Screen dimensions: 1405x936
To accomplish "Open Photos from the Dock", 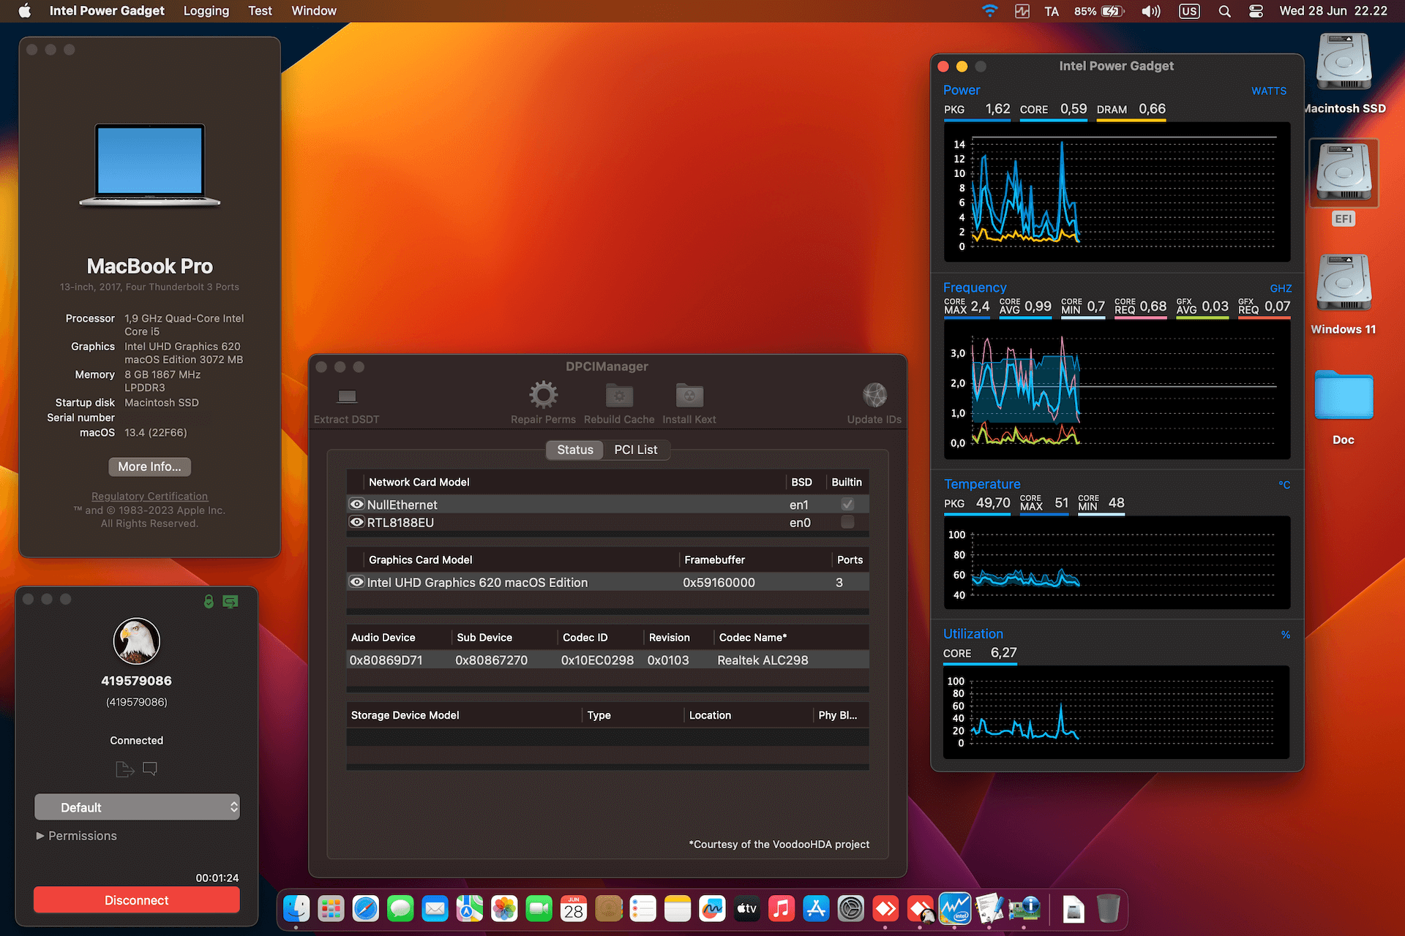I will 504,909.
